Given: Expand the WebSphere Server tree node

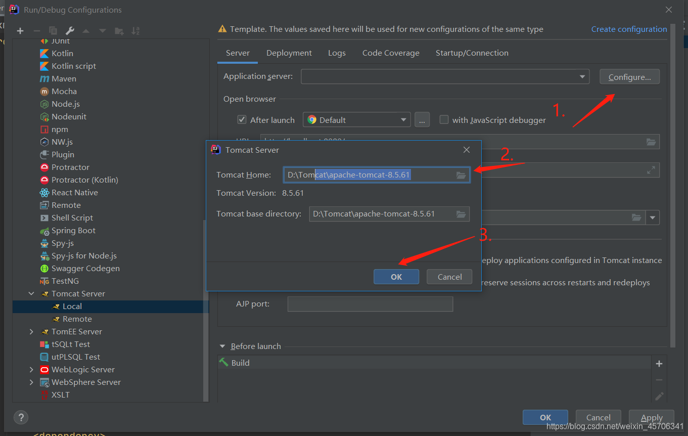Looking at the screenshot, I should (31, 382).
